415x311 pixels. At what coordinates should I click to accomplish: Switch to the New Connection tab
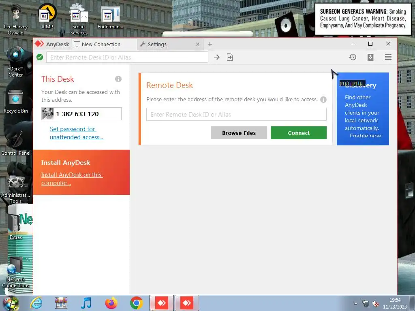pos(104,44)
